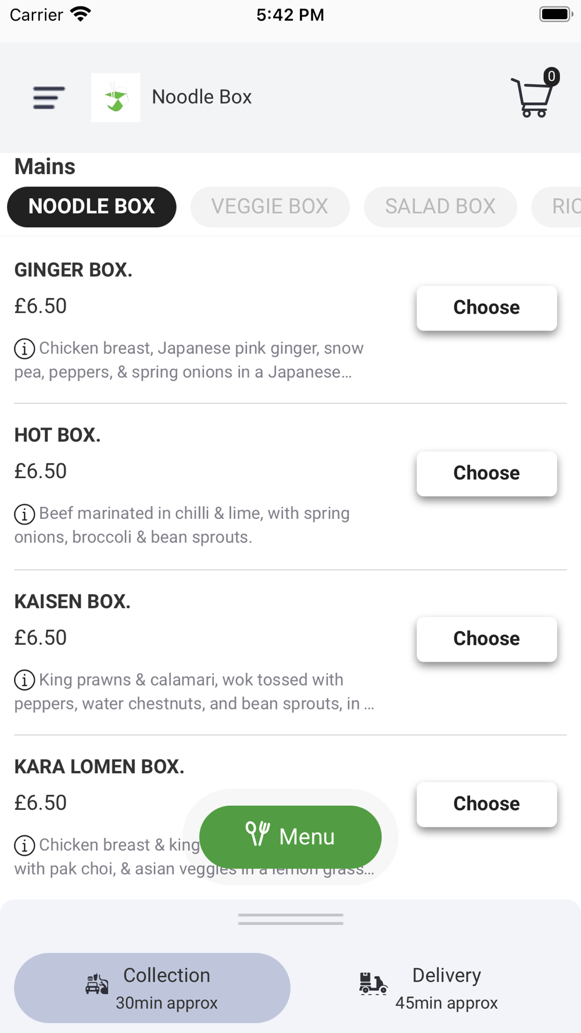Viewport: 581px width, 1033px height.
Task: Choose the Hot Box item
Action: [x=486, y=474]
